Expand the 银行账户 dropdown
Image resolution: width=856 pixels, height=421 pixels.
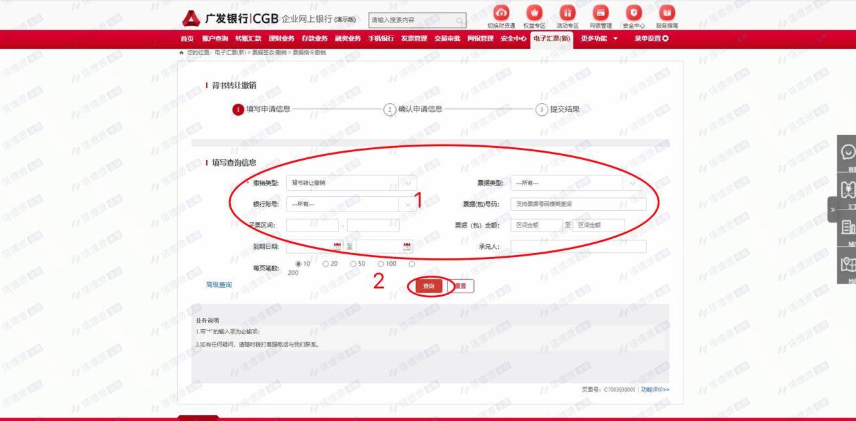pos(407,203)
